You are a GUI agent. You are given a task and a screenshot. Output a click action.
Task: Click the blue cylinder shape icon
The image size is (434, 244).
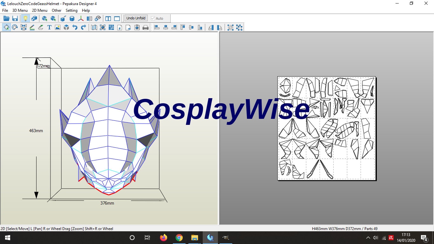point(72,18)
